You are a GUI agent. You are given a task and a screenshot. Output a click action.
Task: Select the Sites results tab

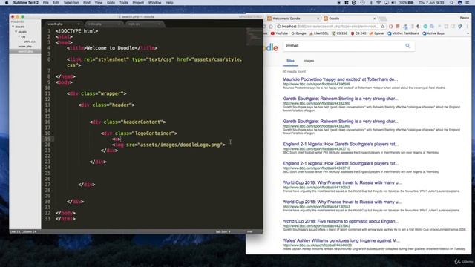290,61
